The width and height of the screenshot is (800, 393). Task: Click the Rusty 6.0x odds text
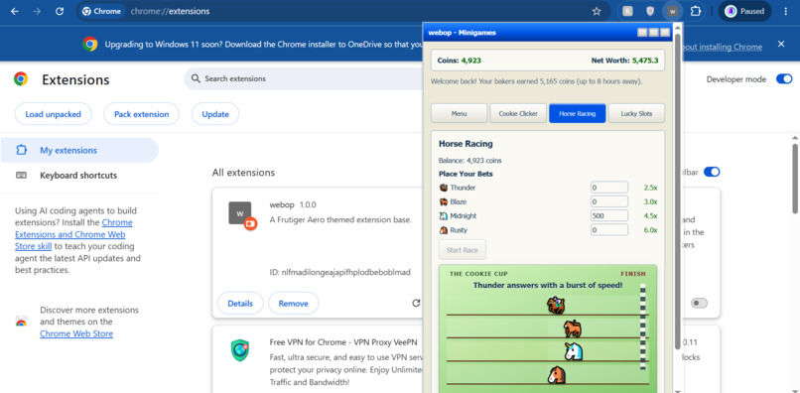650,230
